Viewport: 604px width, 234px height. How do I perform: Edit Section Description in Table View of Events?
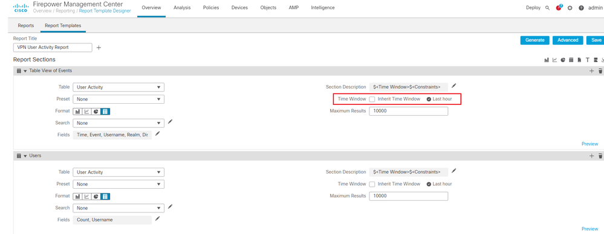coord(454,86)
